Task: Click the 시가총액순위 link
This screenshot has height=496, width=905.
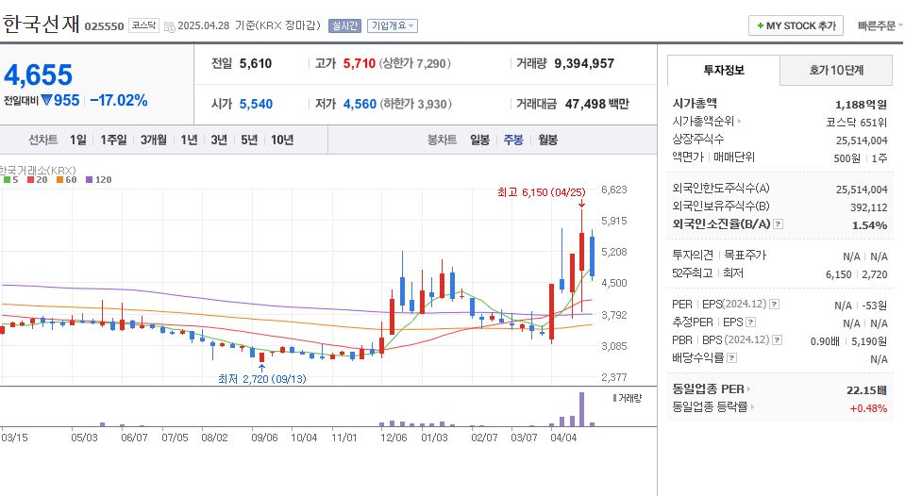Action: pyautogui.click(x=703, y=121)
